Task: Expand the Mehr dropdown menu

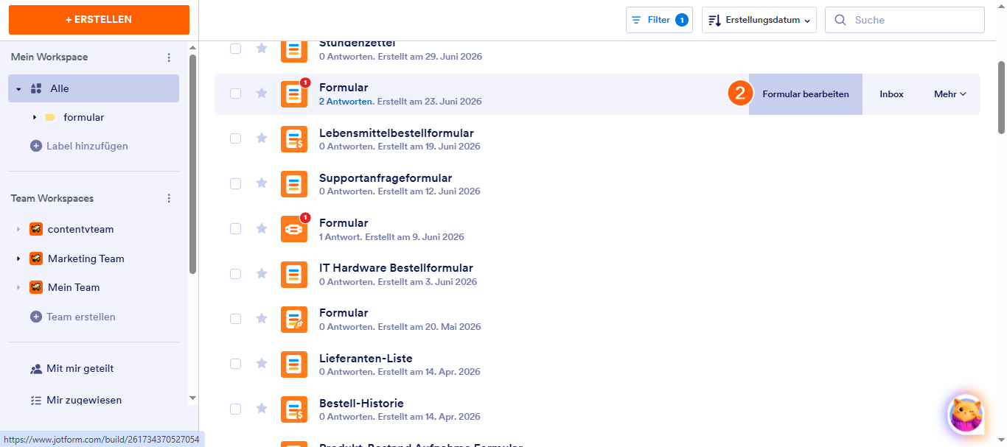Action: 950,94
